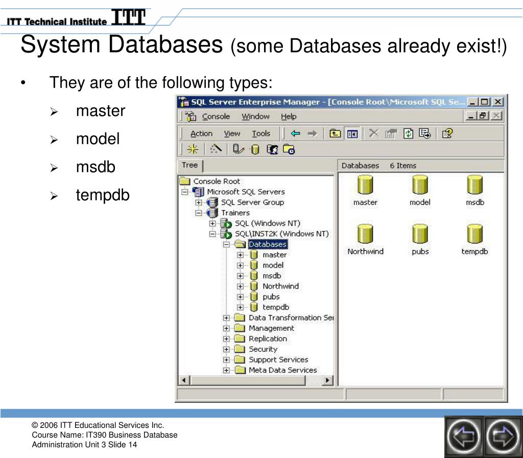Screen dimensions: 523x458
Task: Collapse the Databases folder node
Action: [226, 245]
